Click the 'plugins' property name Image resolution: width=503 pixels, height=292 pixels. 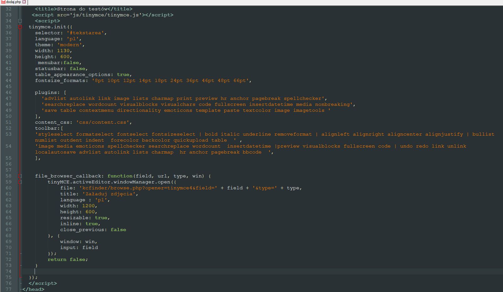[46, 93]
